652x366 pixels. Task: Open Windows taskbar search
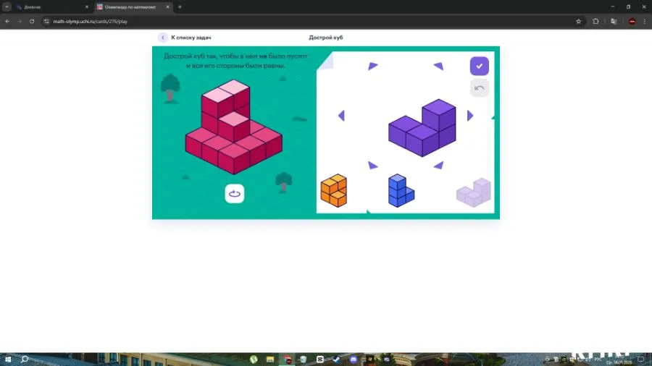[x=25, y=359]
